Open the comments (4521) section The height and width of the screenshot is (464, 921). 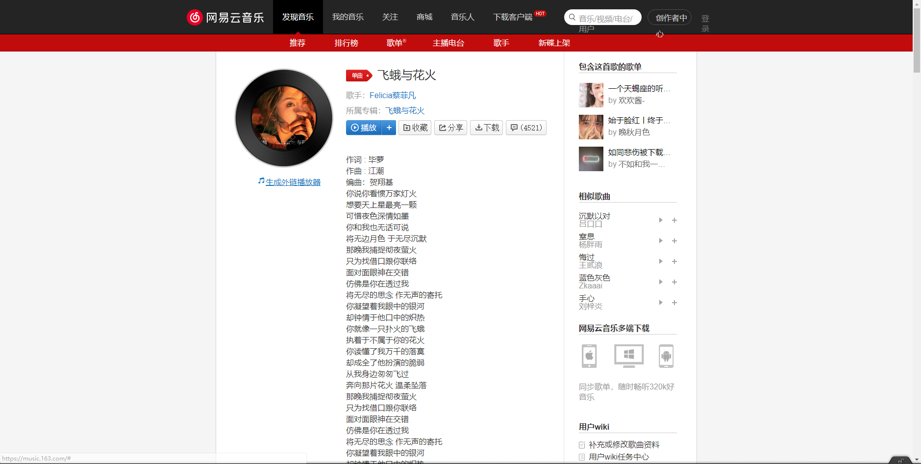click(x=525, y=128)
